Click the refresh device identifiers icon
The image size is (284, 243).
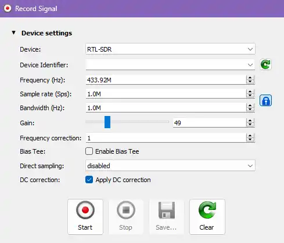[x=265, y=64]
